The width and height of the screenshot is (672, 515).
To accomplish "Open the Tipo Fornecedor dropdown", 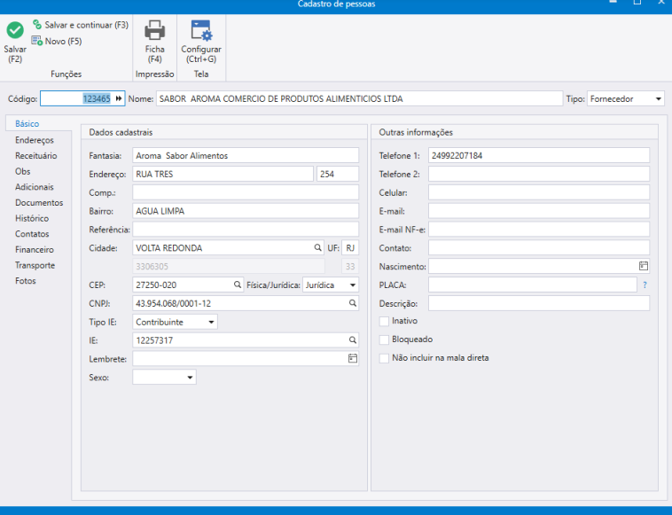I will [x=659, y=99].
